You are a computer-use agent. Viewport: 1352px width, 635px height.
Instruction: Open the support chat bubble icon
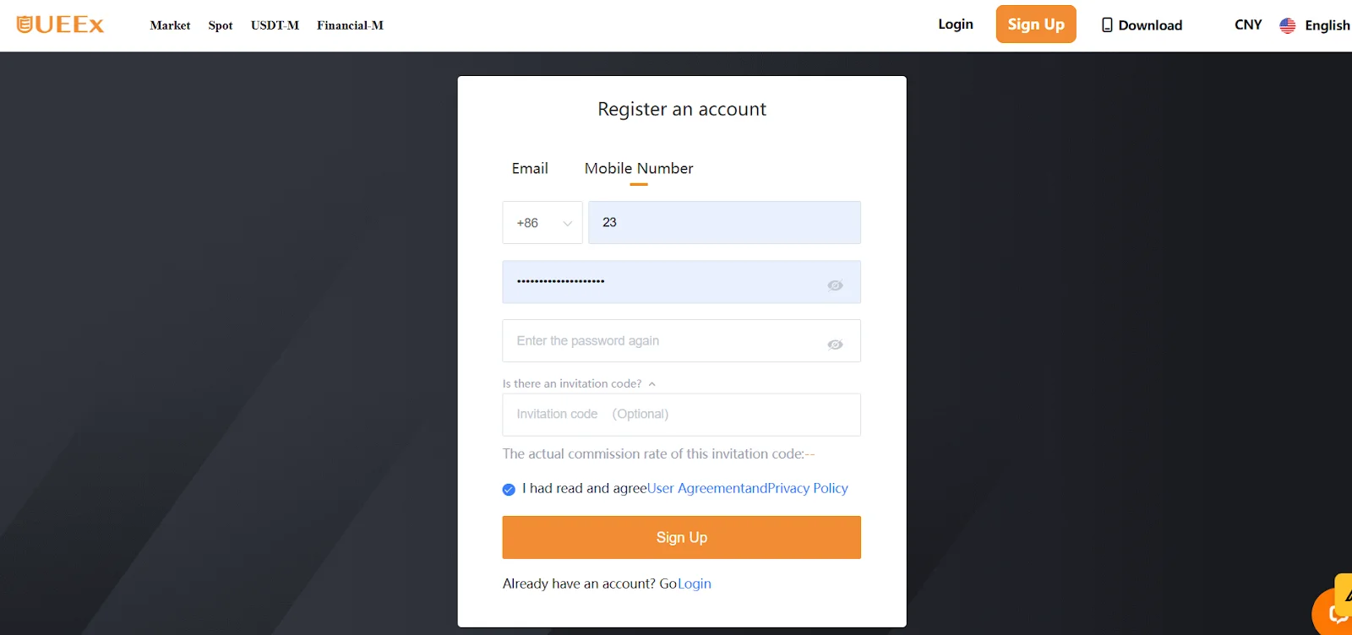click(1335, 613)
